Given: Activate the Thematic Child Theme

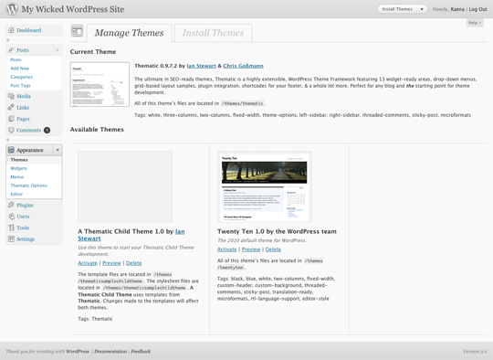Looking at the screenshot, I should click(88, 263).
